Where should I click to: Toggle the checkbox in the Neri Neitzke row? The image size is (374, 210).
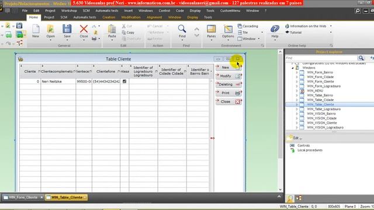(x=124, y=82)
